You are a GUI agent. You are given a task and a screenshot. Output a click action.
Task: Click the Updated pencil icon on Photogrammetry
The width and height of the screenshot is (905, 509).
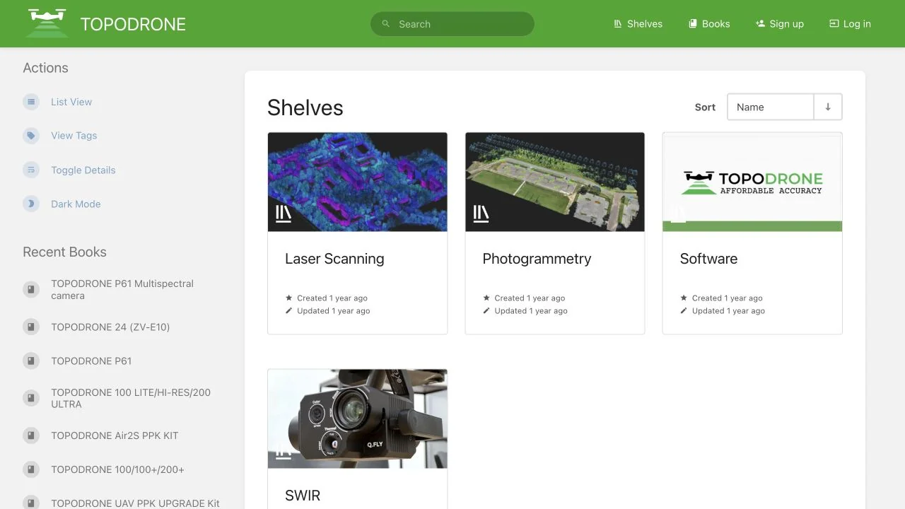tap(486, 310)
